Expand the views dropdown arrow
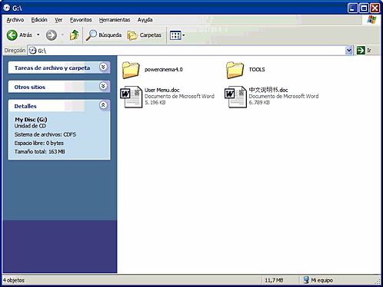383x287 pixels. (184, 35)
